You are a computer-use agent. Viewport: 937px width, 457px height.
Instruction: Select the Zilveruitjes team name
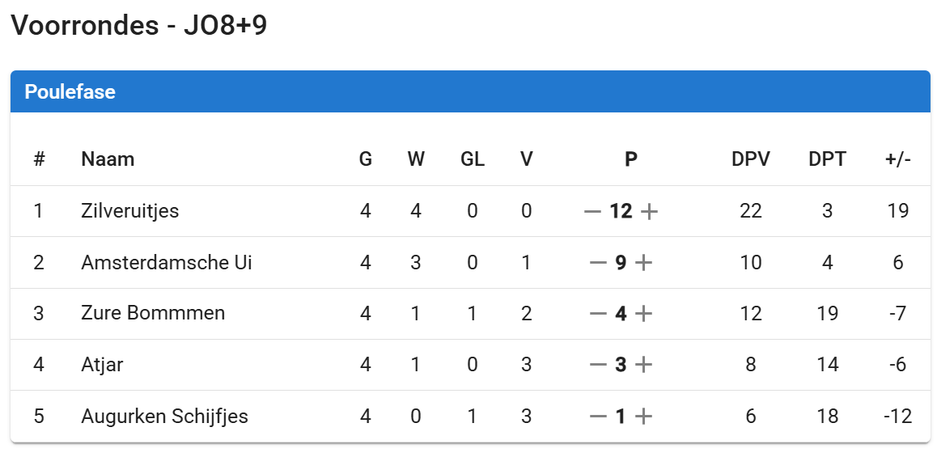coord(130,211)
